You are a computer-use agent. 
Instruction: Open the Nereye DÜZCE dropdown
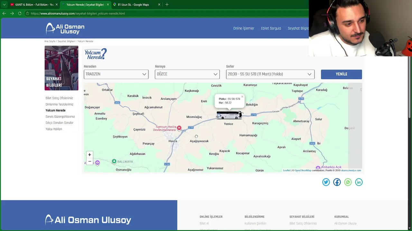click(187, 74)
